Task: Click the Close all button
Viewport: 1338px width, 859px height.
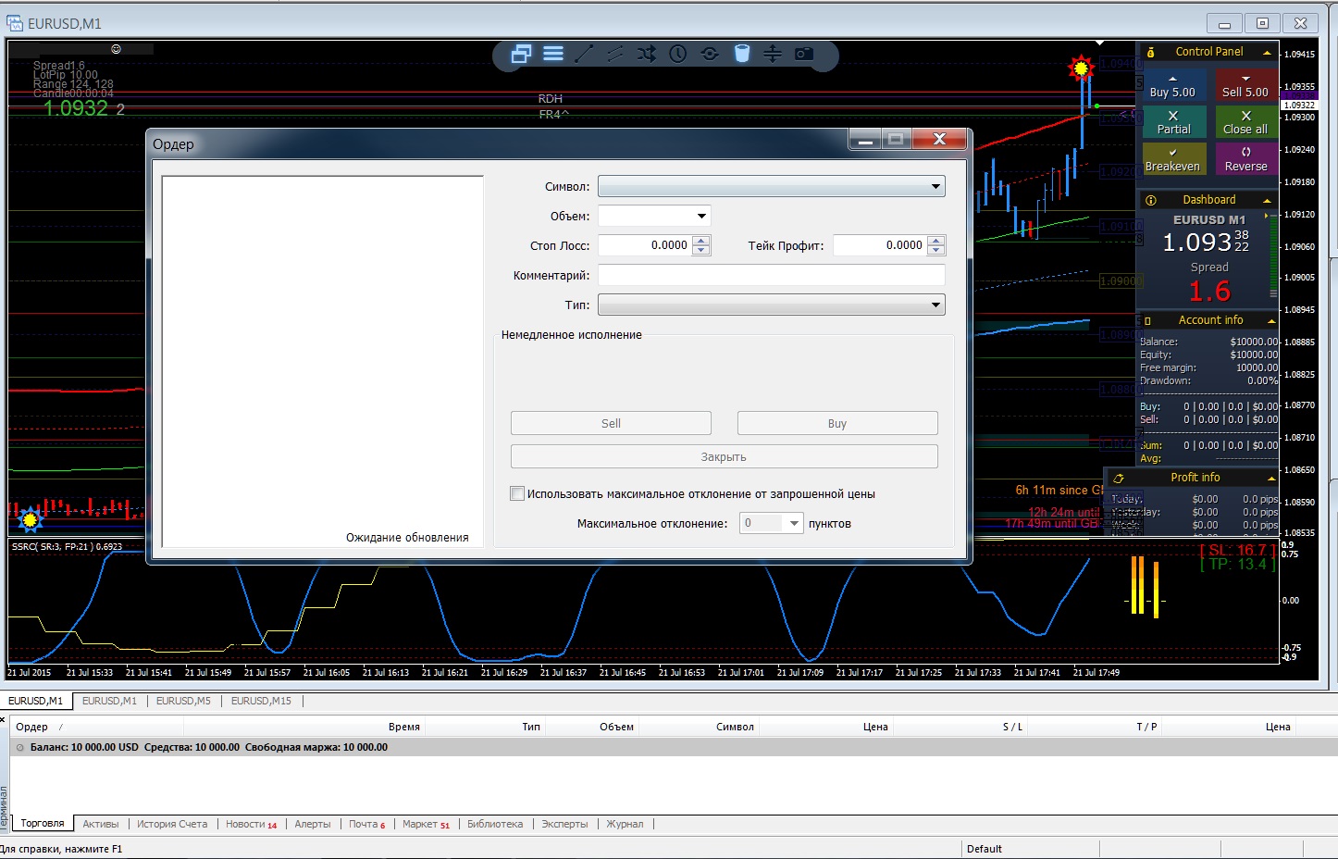Action: pos(1245,122)
